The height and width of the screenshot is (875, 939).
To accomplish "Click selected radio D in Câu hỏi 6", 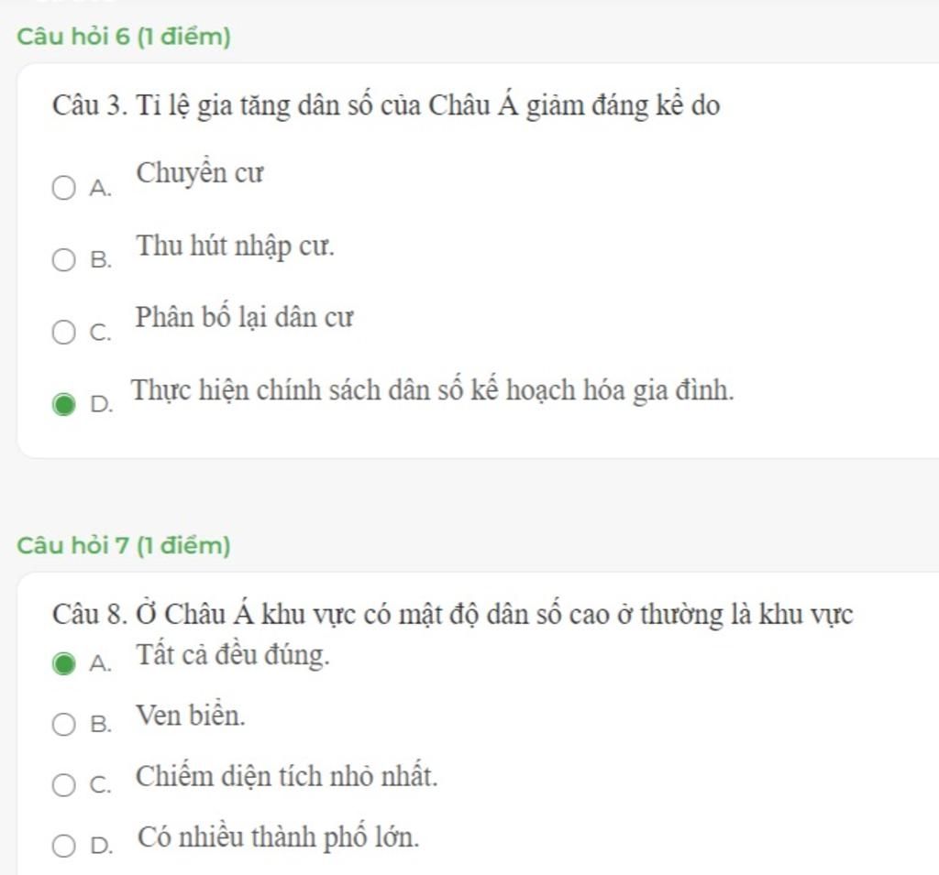I will tap(63, 405).
